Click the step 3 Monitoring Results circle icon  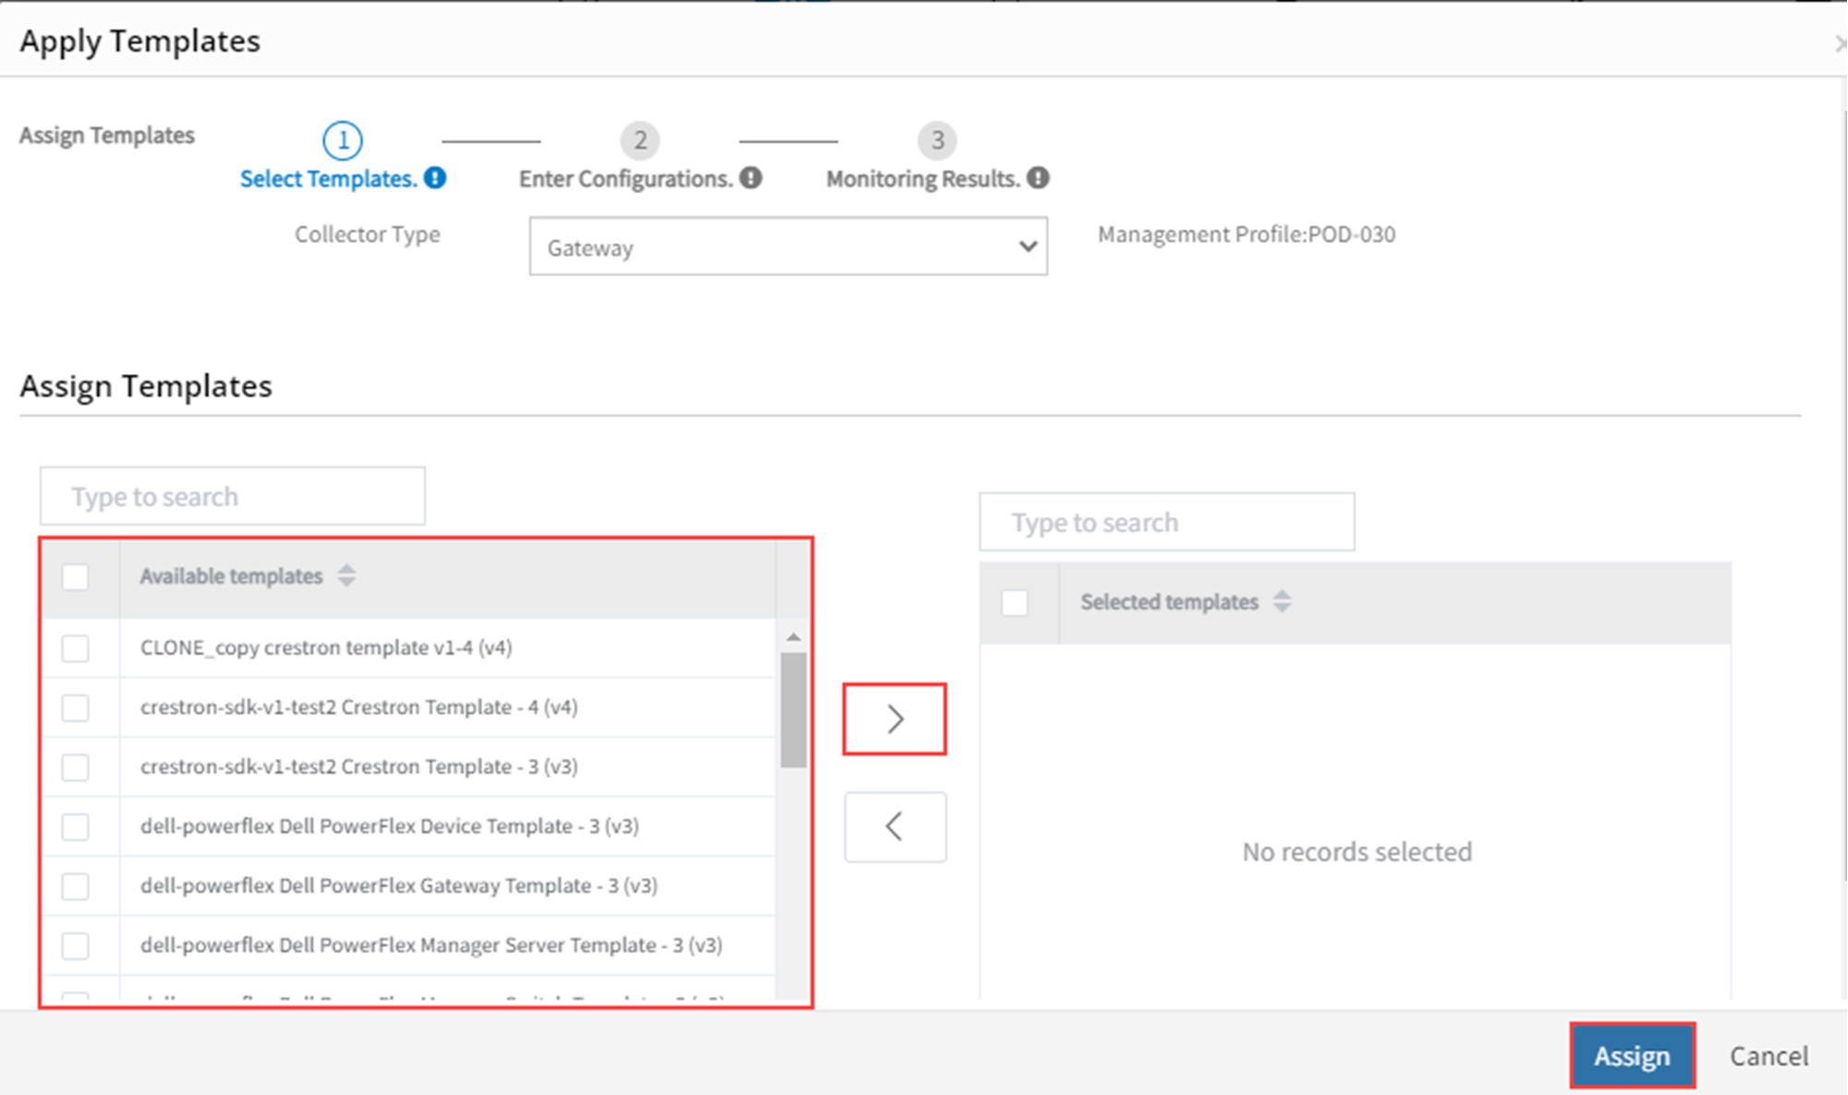pyautogui.click(x=940, y=140)
